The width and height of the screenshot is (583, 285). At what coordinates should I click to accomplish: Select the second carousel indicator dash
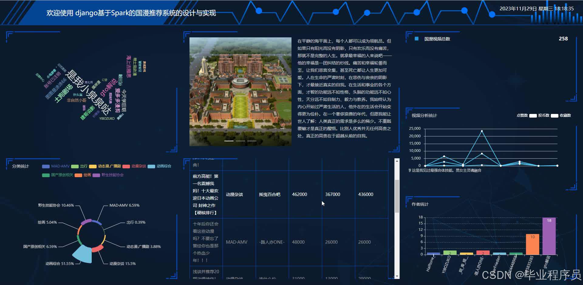(240, 141)
